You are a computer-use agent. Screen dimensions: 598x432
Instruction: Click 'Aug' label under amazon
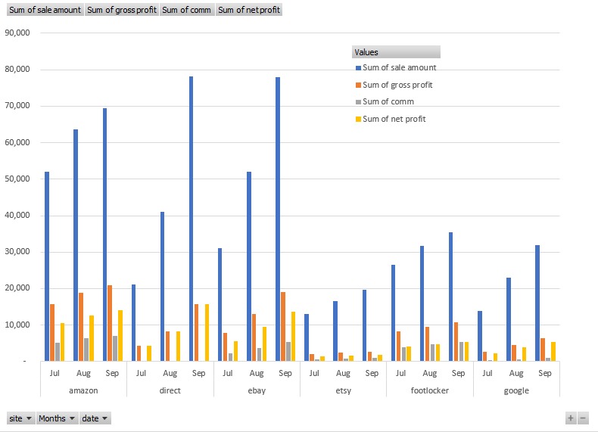[x=83, y=373]
